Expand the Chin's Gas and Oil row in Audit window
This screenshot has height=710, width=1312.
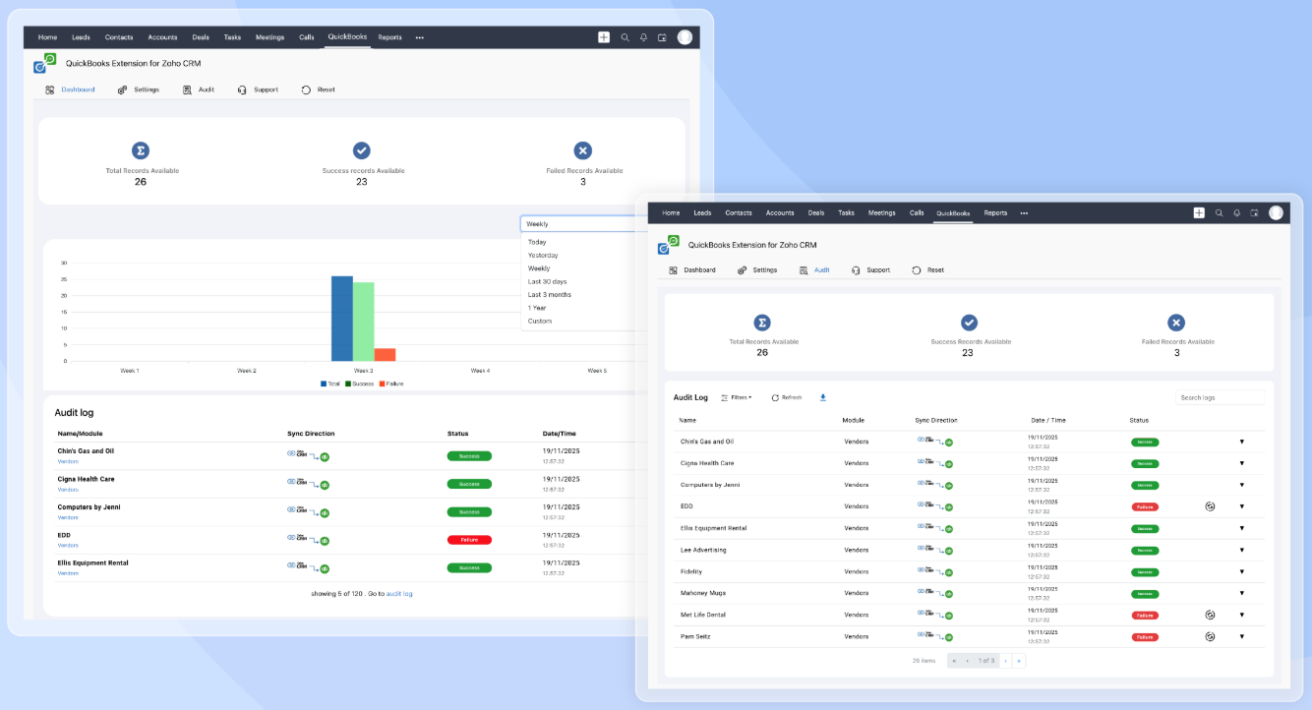(x=1241, y=443)
